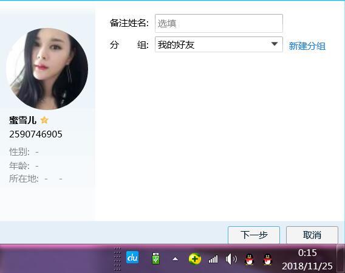Open the green USB safely-remove icon
The width and height of the screenshot is (345, 273).
coord(155,258)
